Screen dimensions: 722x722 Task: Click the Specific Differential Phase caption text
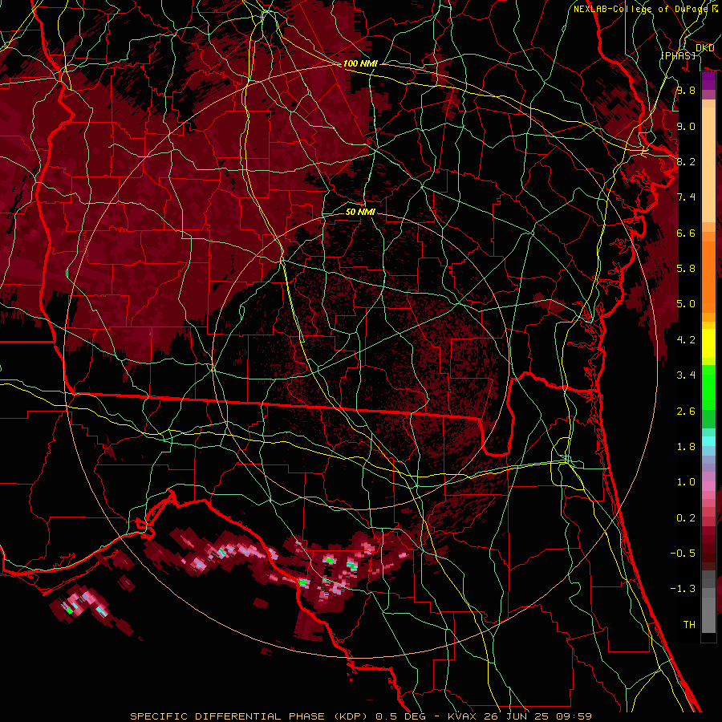click(x=360, y=716)
